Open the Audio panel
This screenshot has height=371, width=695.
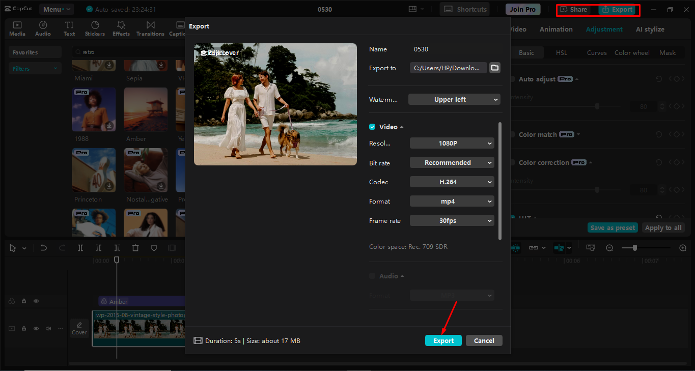tap(43, 28)
